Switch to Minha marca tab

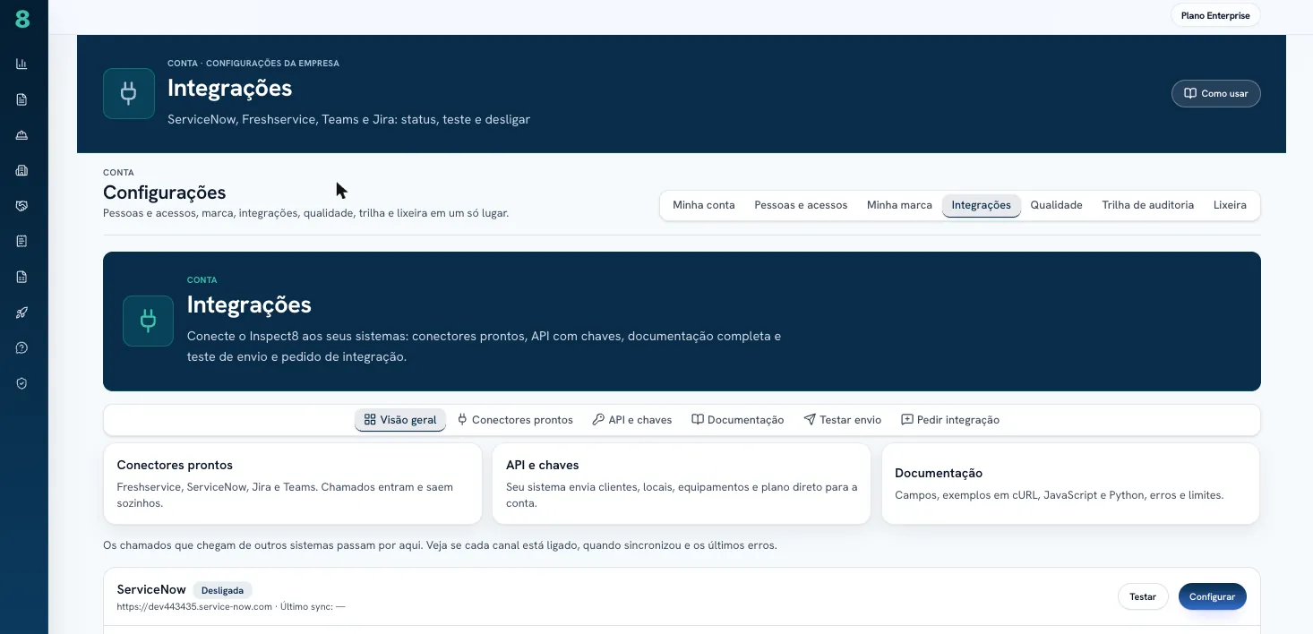899,205
